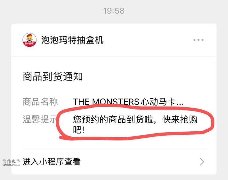Tap the divider line above 进入小程序查看
The width and height of the screenshot is (228, 180).
point(114,149)
